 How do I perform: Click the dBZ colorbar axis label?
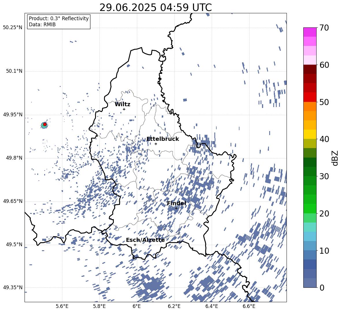pyautogui.click(x=335, y=158)
